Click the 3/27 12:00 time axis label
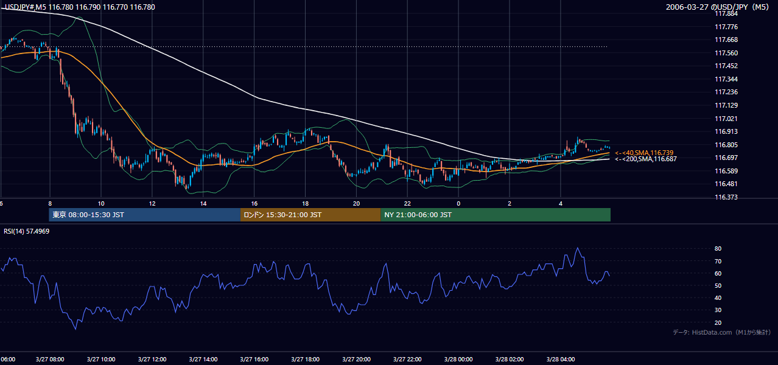The image size is (778, 365). [152, 360]
